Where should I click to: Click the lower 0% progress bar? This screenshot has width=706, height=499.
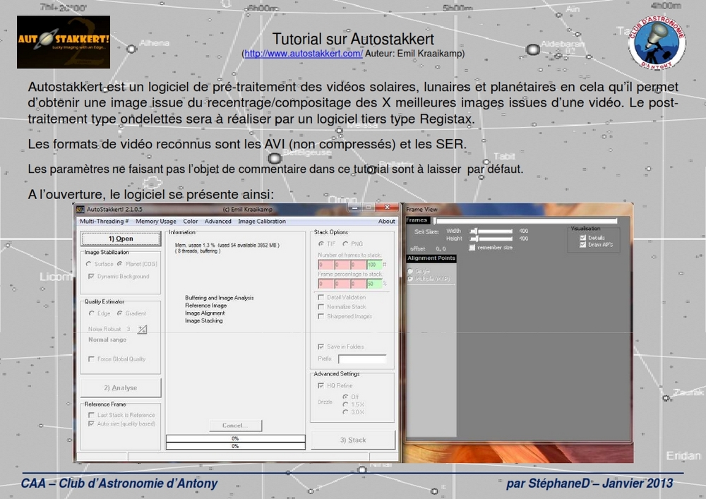click(x=236, y=446)
